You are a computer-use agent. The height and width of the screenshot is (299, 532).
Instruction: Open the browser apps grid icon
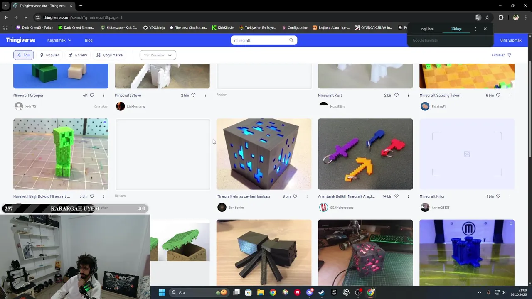pyautogui.click(x=5, y=28)
